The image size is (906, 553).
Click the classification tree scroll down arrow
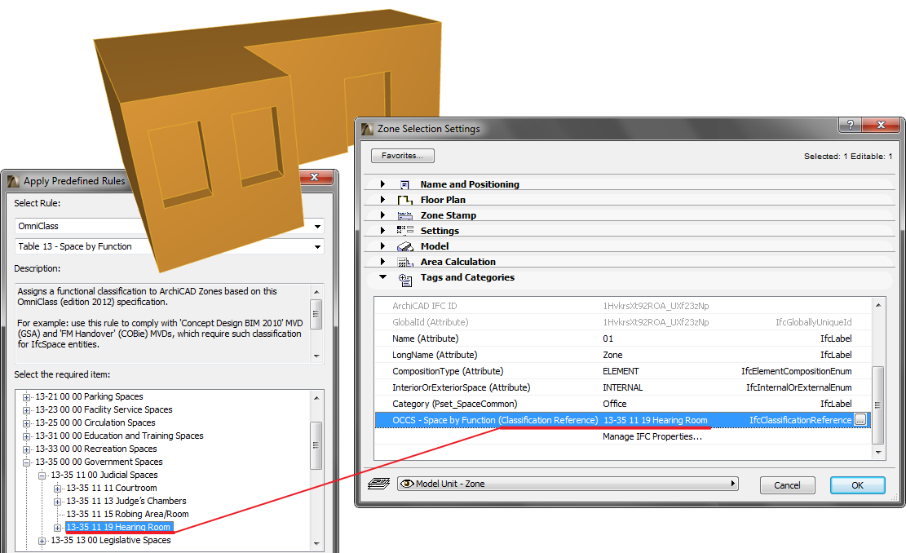(x=316, y=544)
